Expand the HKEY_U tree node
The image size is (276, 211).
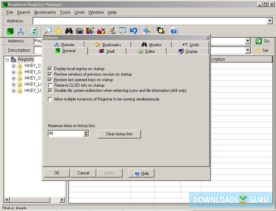[14, 91]
